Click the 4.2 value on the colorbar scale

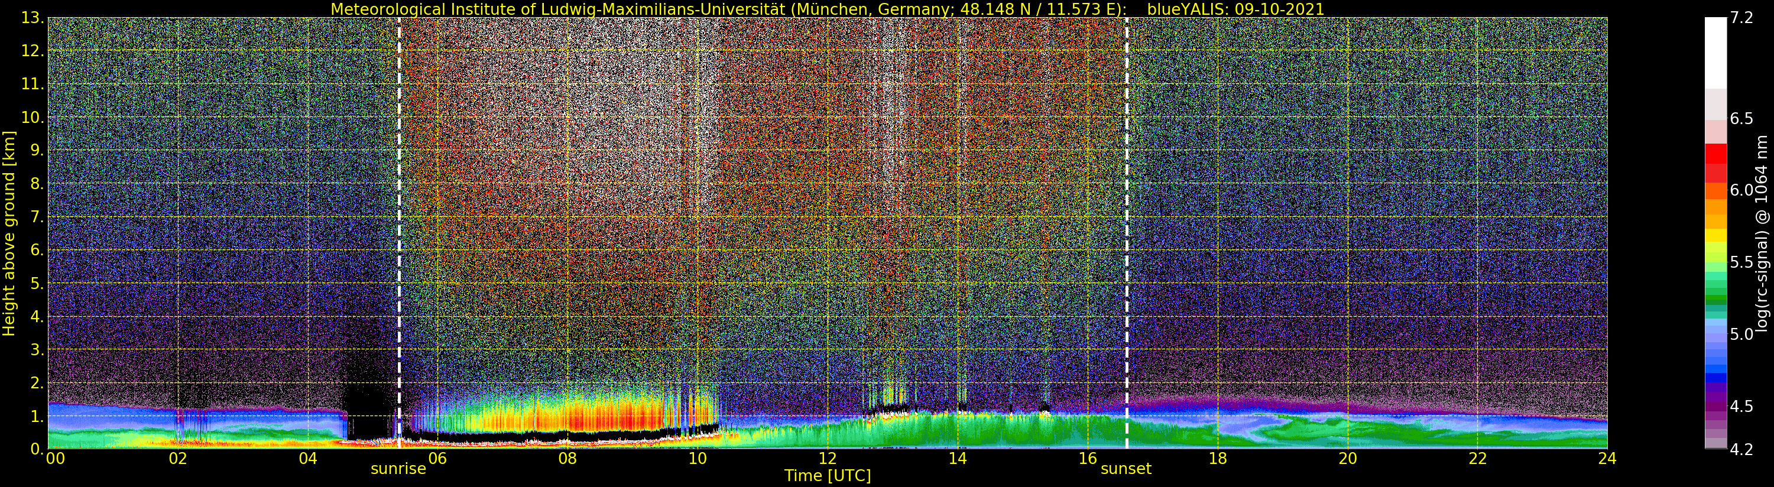(1741, 449)
